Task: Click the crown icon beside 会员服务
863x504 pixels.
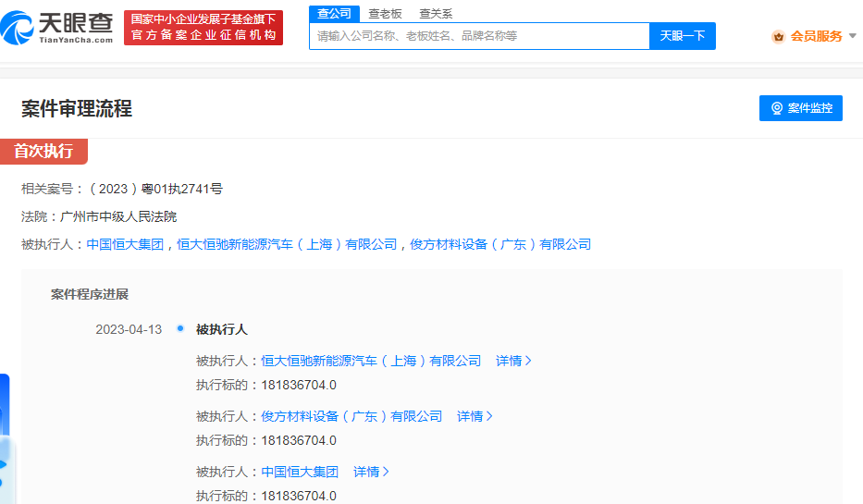Action: click(x=778, y=37)
